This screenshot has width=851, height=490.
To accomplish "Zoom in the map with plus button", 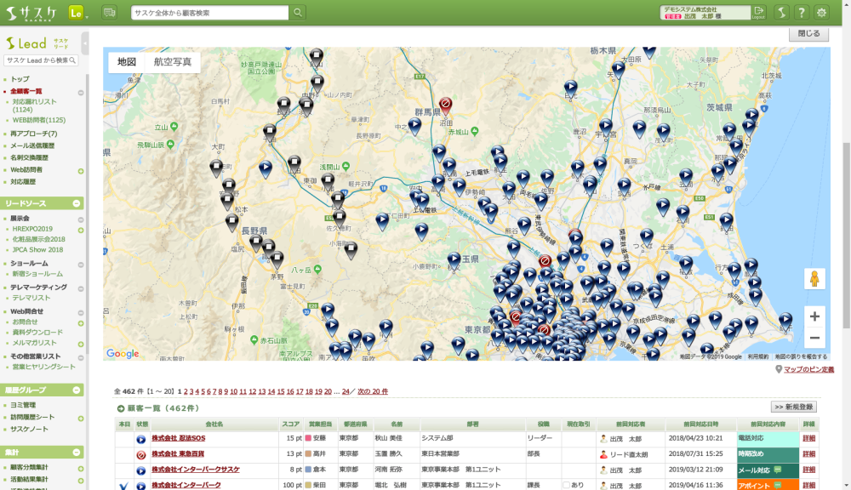I will [814, 316].
